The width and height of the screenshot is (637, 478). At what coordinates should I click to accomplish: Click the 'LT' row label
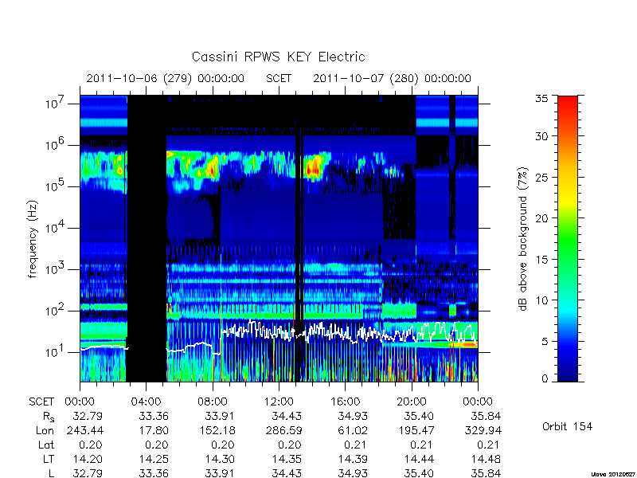(x=49, y=460)
